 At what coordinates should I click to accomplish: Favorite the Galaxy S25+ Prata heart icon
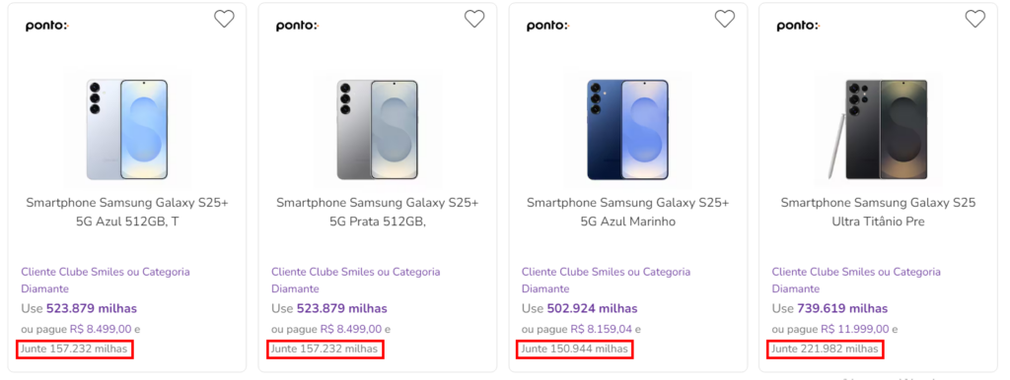click(x=474, y=20)
